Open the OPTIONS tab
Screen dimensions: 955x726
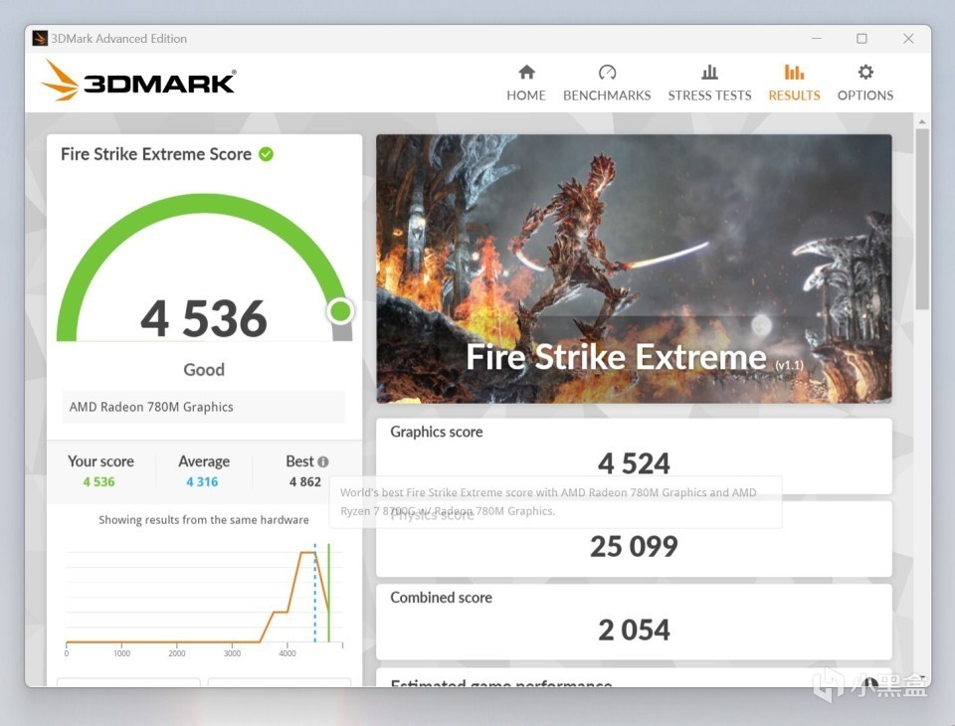[x=864, y=83]
